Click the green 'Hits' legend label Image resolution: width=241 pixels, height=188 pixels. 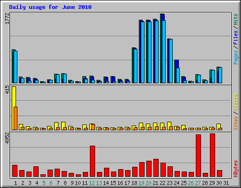[235, 19]
